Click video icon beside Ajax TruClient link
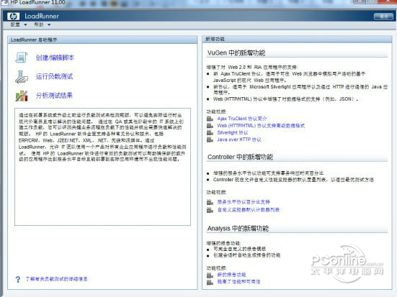Screen dimensions: 397x297 point(210,119)
